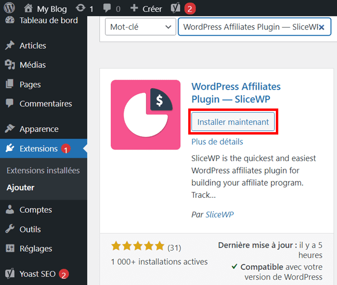Click the Réglages sliders icon
Viewport: 337px width, 285px height.
click(10, 248)
